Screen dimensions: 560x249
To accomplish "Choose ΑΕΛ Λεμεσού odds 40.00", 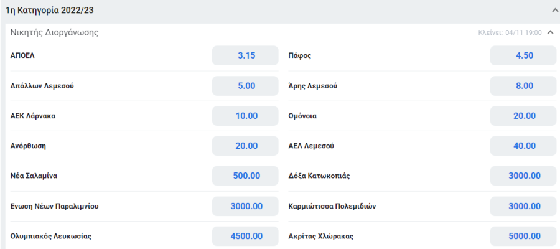I will [x=523, y=146].
